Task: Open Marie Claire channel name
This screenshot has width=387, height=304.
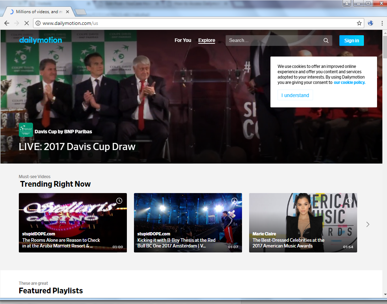Action: (264, 234)
